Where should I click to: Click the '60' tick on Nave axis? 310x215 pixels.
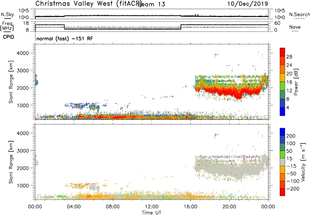(277, 23)
